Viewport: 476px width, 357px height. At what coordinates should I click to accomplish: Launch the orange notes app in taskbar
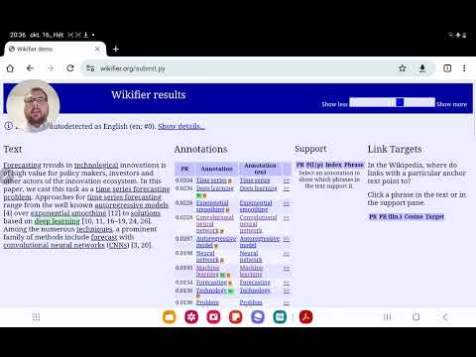pos(236,317)
